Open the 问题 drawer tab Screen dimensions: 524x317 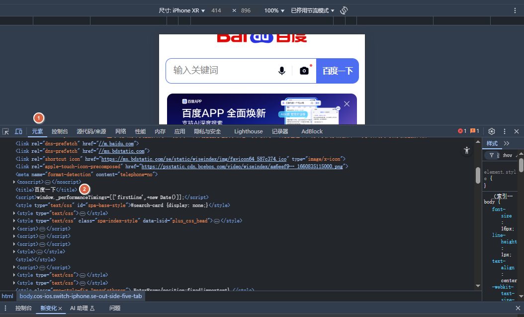[x=115, y=308]
